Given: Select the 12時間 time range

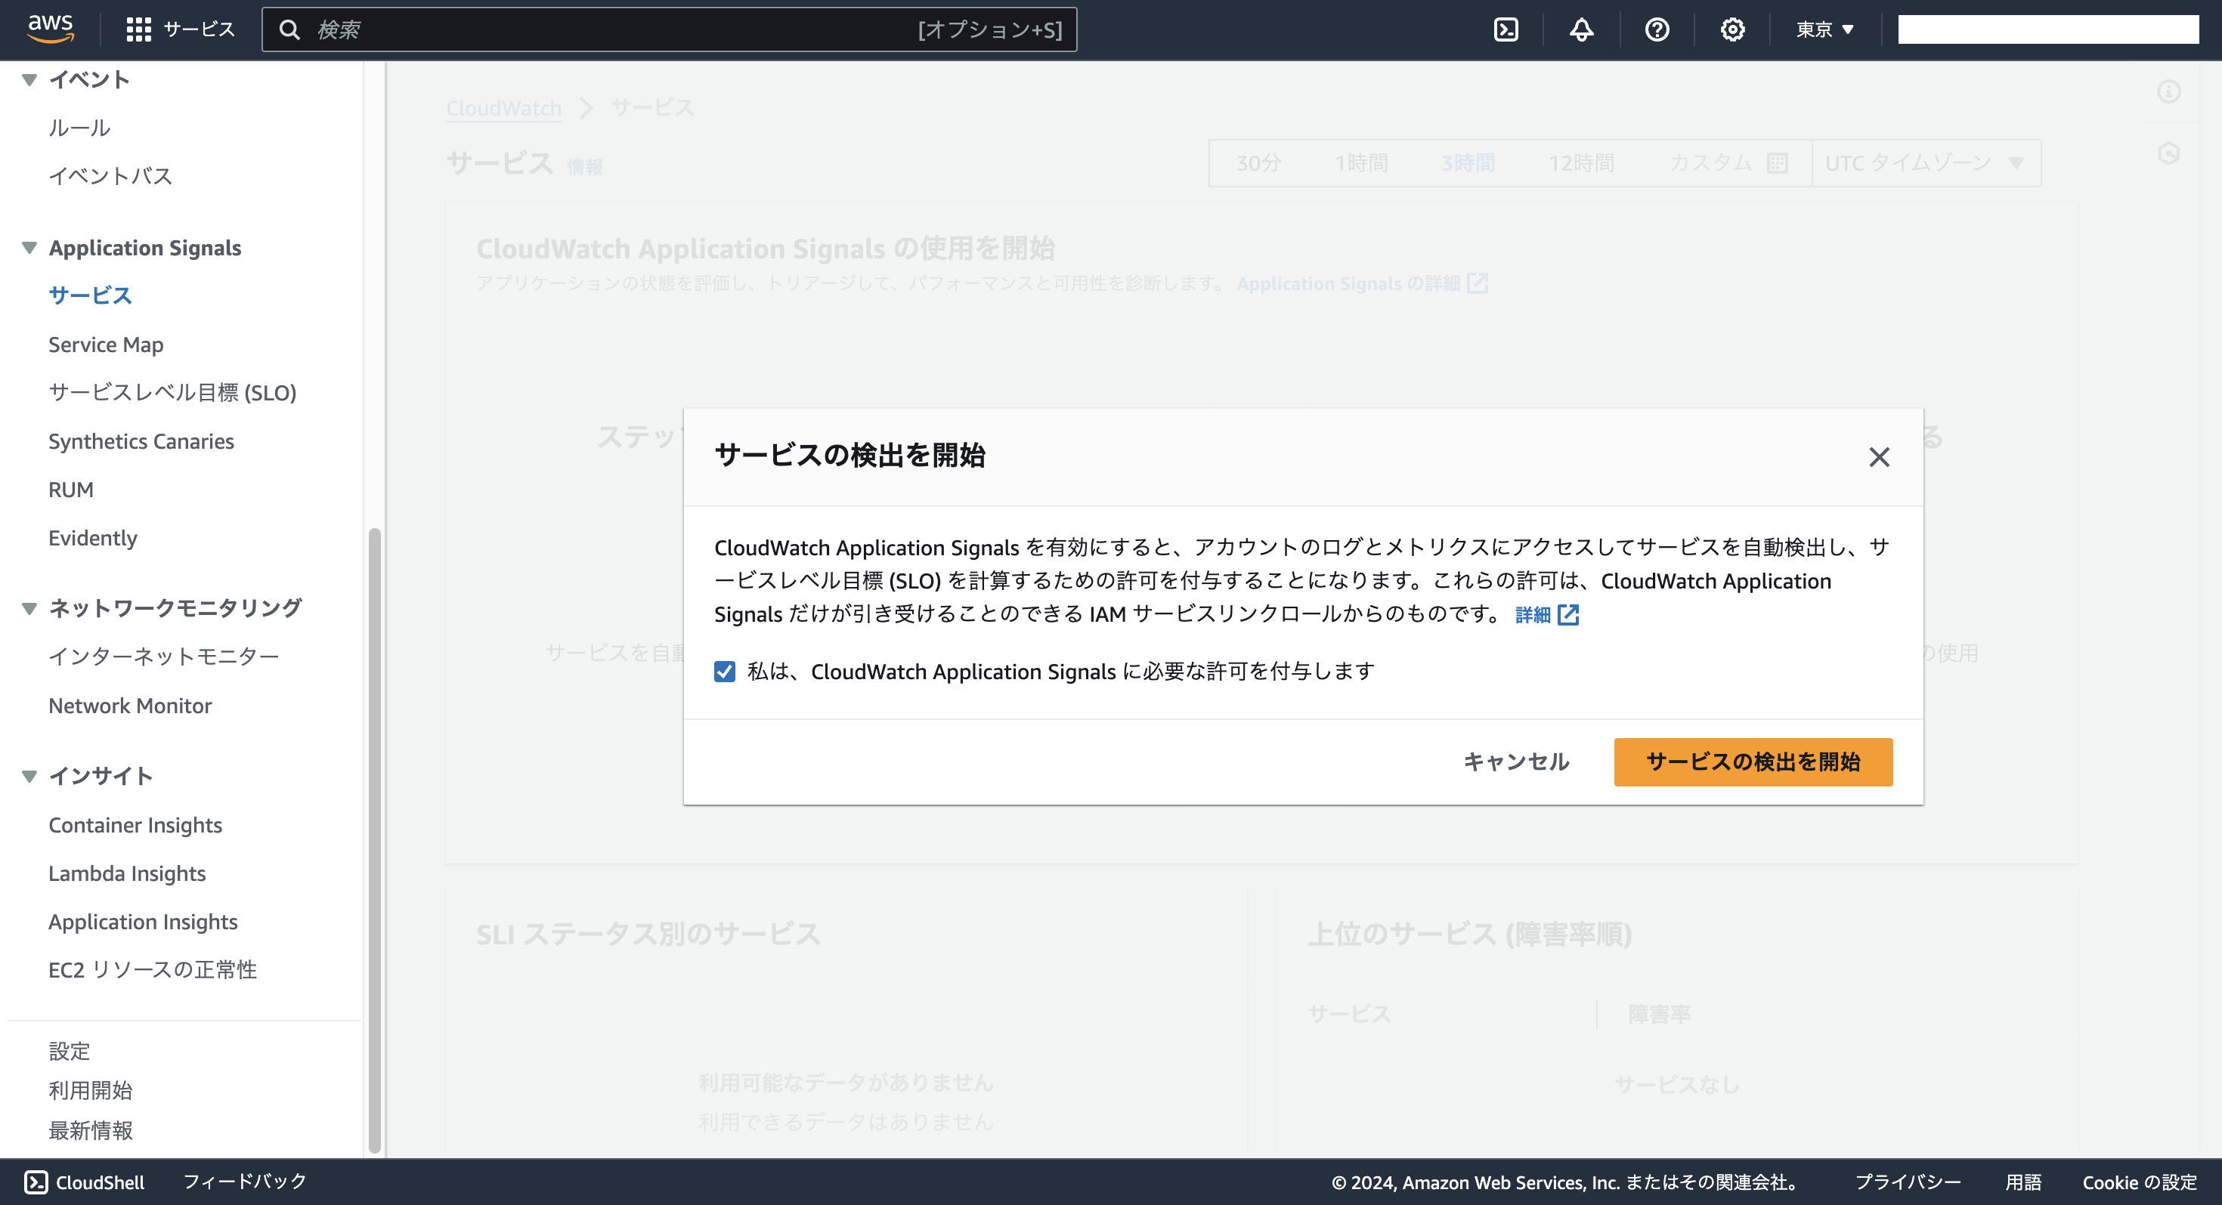Looking at the screenshot, I should (x=1581, y=163).
